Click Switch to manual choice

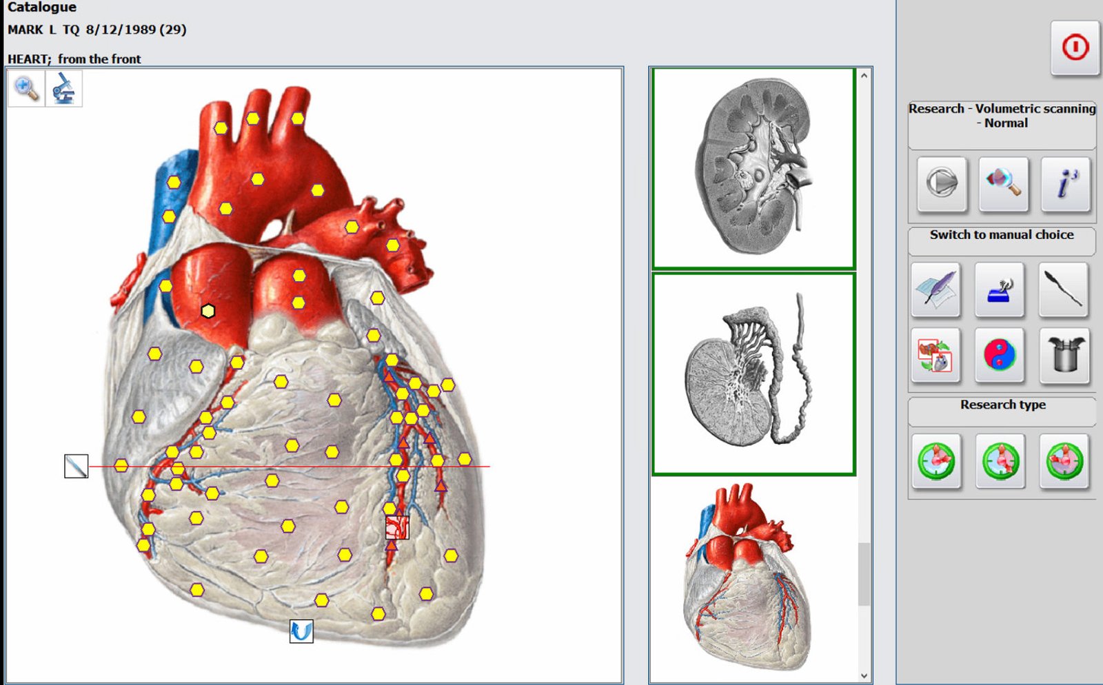click(x=1002, y=235)
